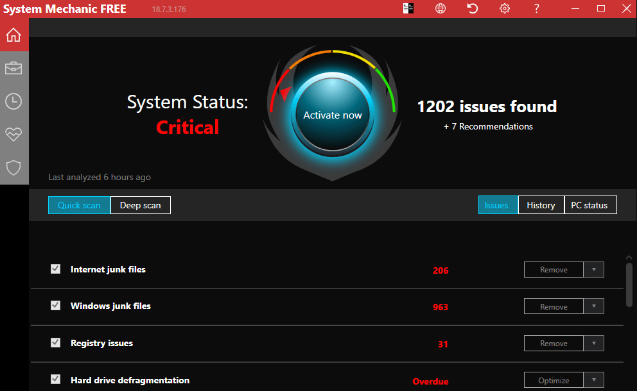Close the System Mechanic window

click(x=627, y=8)
